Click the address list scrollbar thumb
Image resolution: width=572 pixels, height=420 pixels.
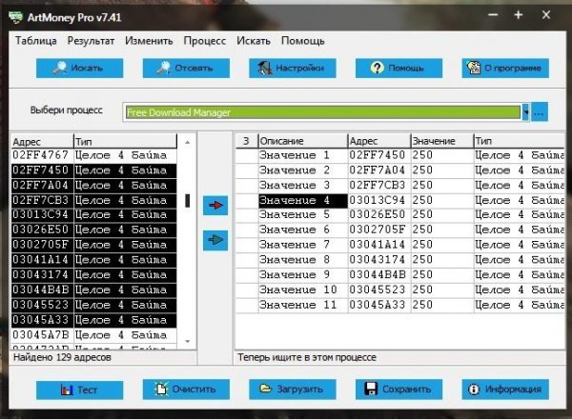point(188,201)
